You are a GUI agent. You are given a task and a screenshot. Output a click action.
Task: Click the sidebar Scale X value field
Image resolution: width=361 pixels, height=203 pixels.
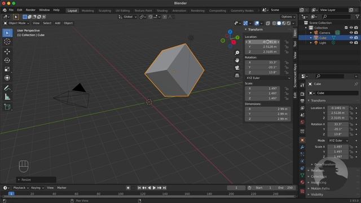point(262,89)
